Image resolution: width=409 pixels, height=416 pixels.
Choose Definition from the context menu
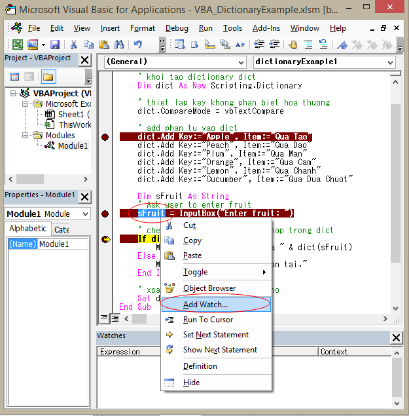pyautogui.click(x=216, y=366)
